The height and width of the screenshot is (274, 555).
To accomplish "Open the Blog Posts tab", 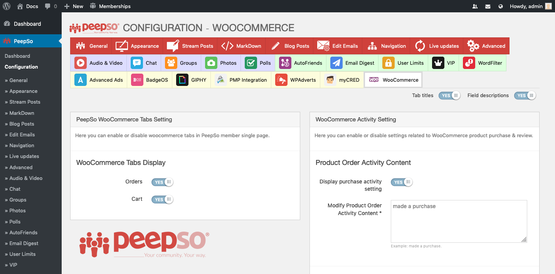I will pyautogui.click(x=289, y=46).
